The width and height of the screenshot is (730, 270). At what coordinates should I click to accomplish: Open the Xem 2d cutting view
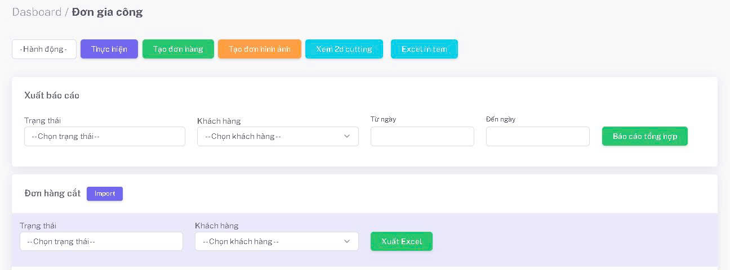pos(344,49)
